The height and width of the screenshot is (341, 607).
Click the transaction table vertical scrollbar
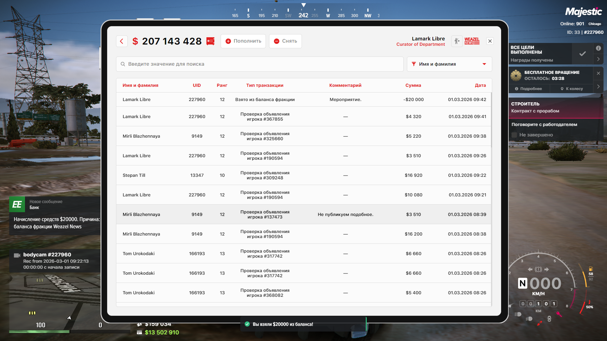click(x=491, y=120)
